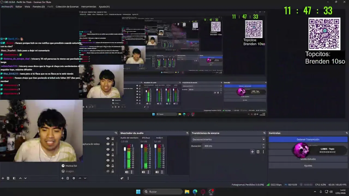This screenshot has width=349, height=196.
Task: Open the Herramientas menu
Action: (x=89, y=7)
